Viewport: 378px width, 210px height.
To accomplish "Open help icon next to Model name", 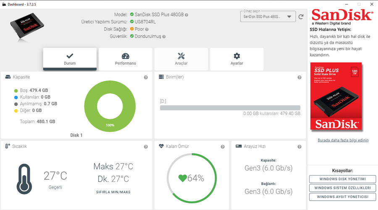I will coord(186,15).
